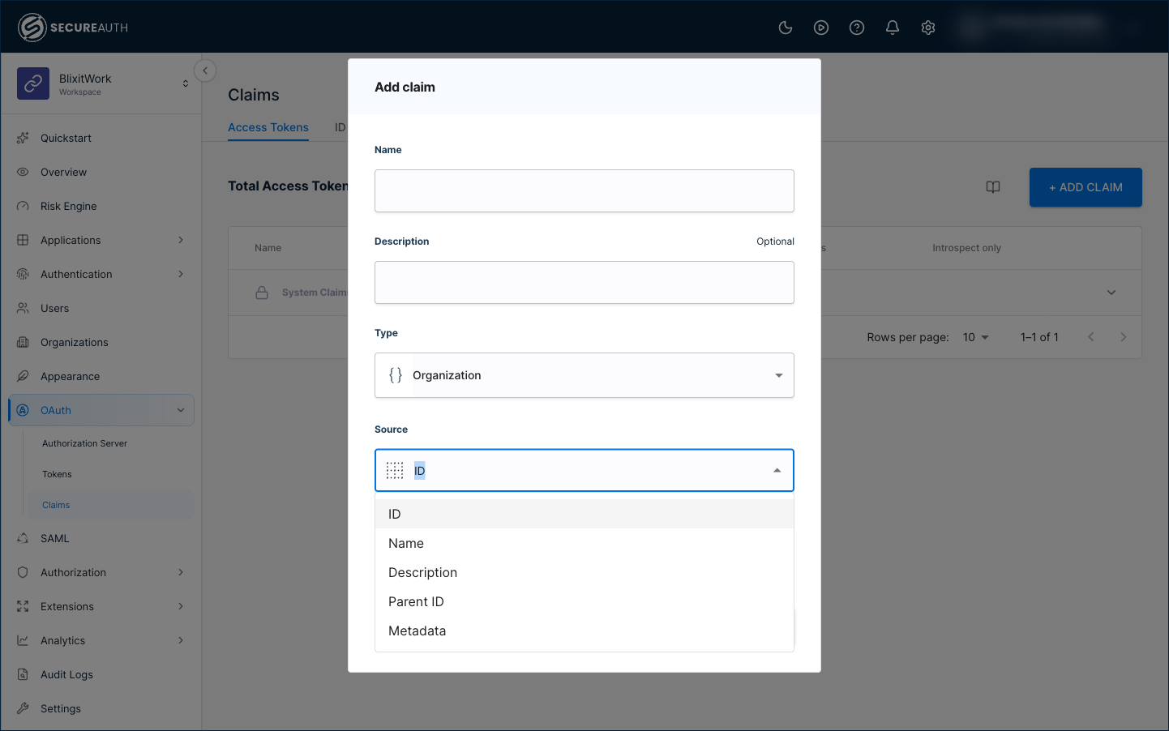Click the Risk Engine gauge icon

pos(23,206)
